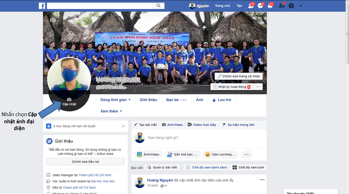Open profile from top bar avatar
Screen dimensions: 349x194
(x=192, y=6)
